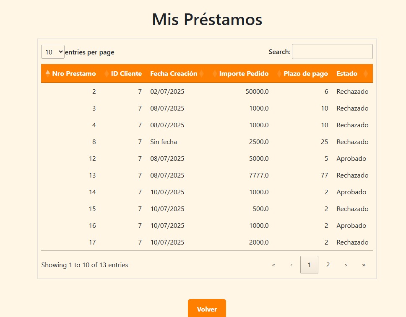Sort table by Nro Prestamo column

point(74,74)
